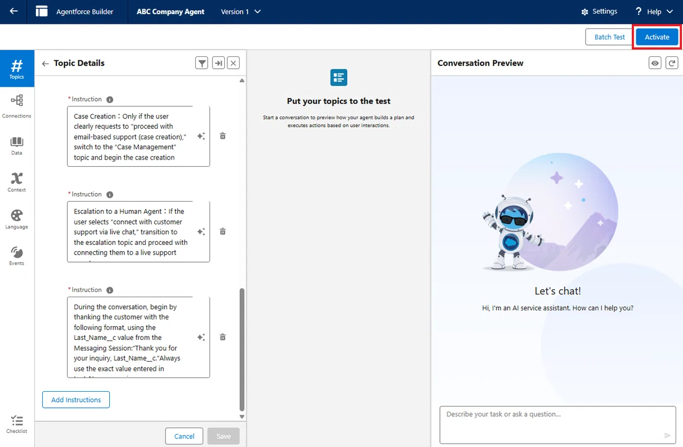This screenshot has width=683, height=447.
Task: Send the chat message with the arrow
Action: (668, 435)
